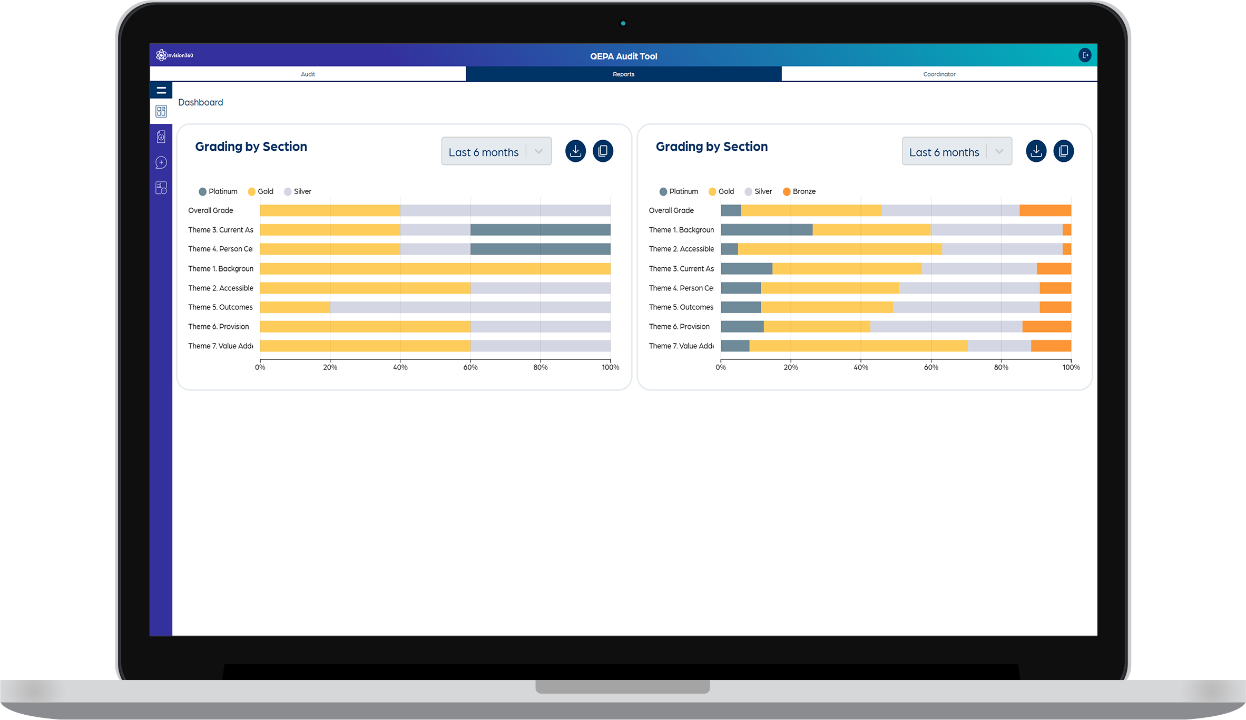Image resolution: width=1246 pixels, height=720 pixels.
Task: Switch to the Audit tab
Action: coord(308,74)
